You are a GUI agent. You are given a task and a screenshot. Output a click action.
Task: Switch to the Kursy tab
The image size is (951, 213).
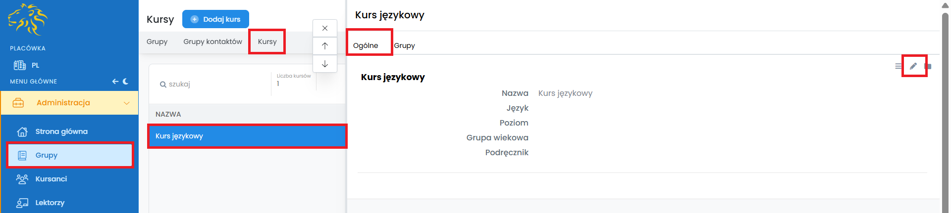267,42
